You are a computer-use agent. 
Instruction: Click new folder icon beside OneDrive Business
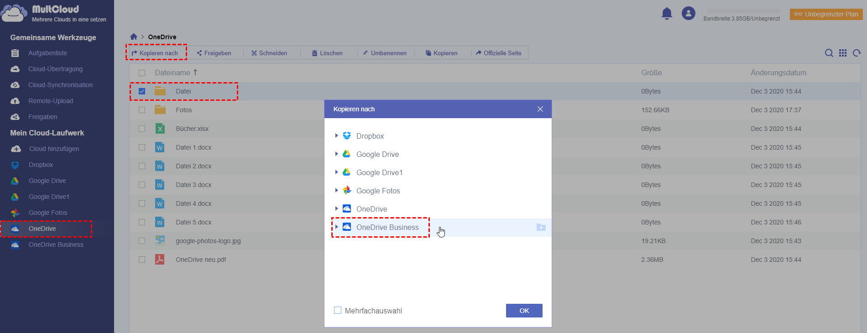tap(541, 227)
